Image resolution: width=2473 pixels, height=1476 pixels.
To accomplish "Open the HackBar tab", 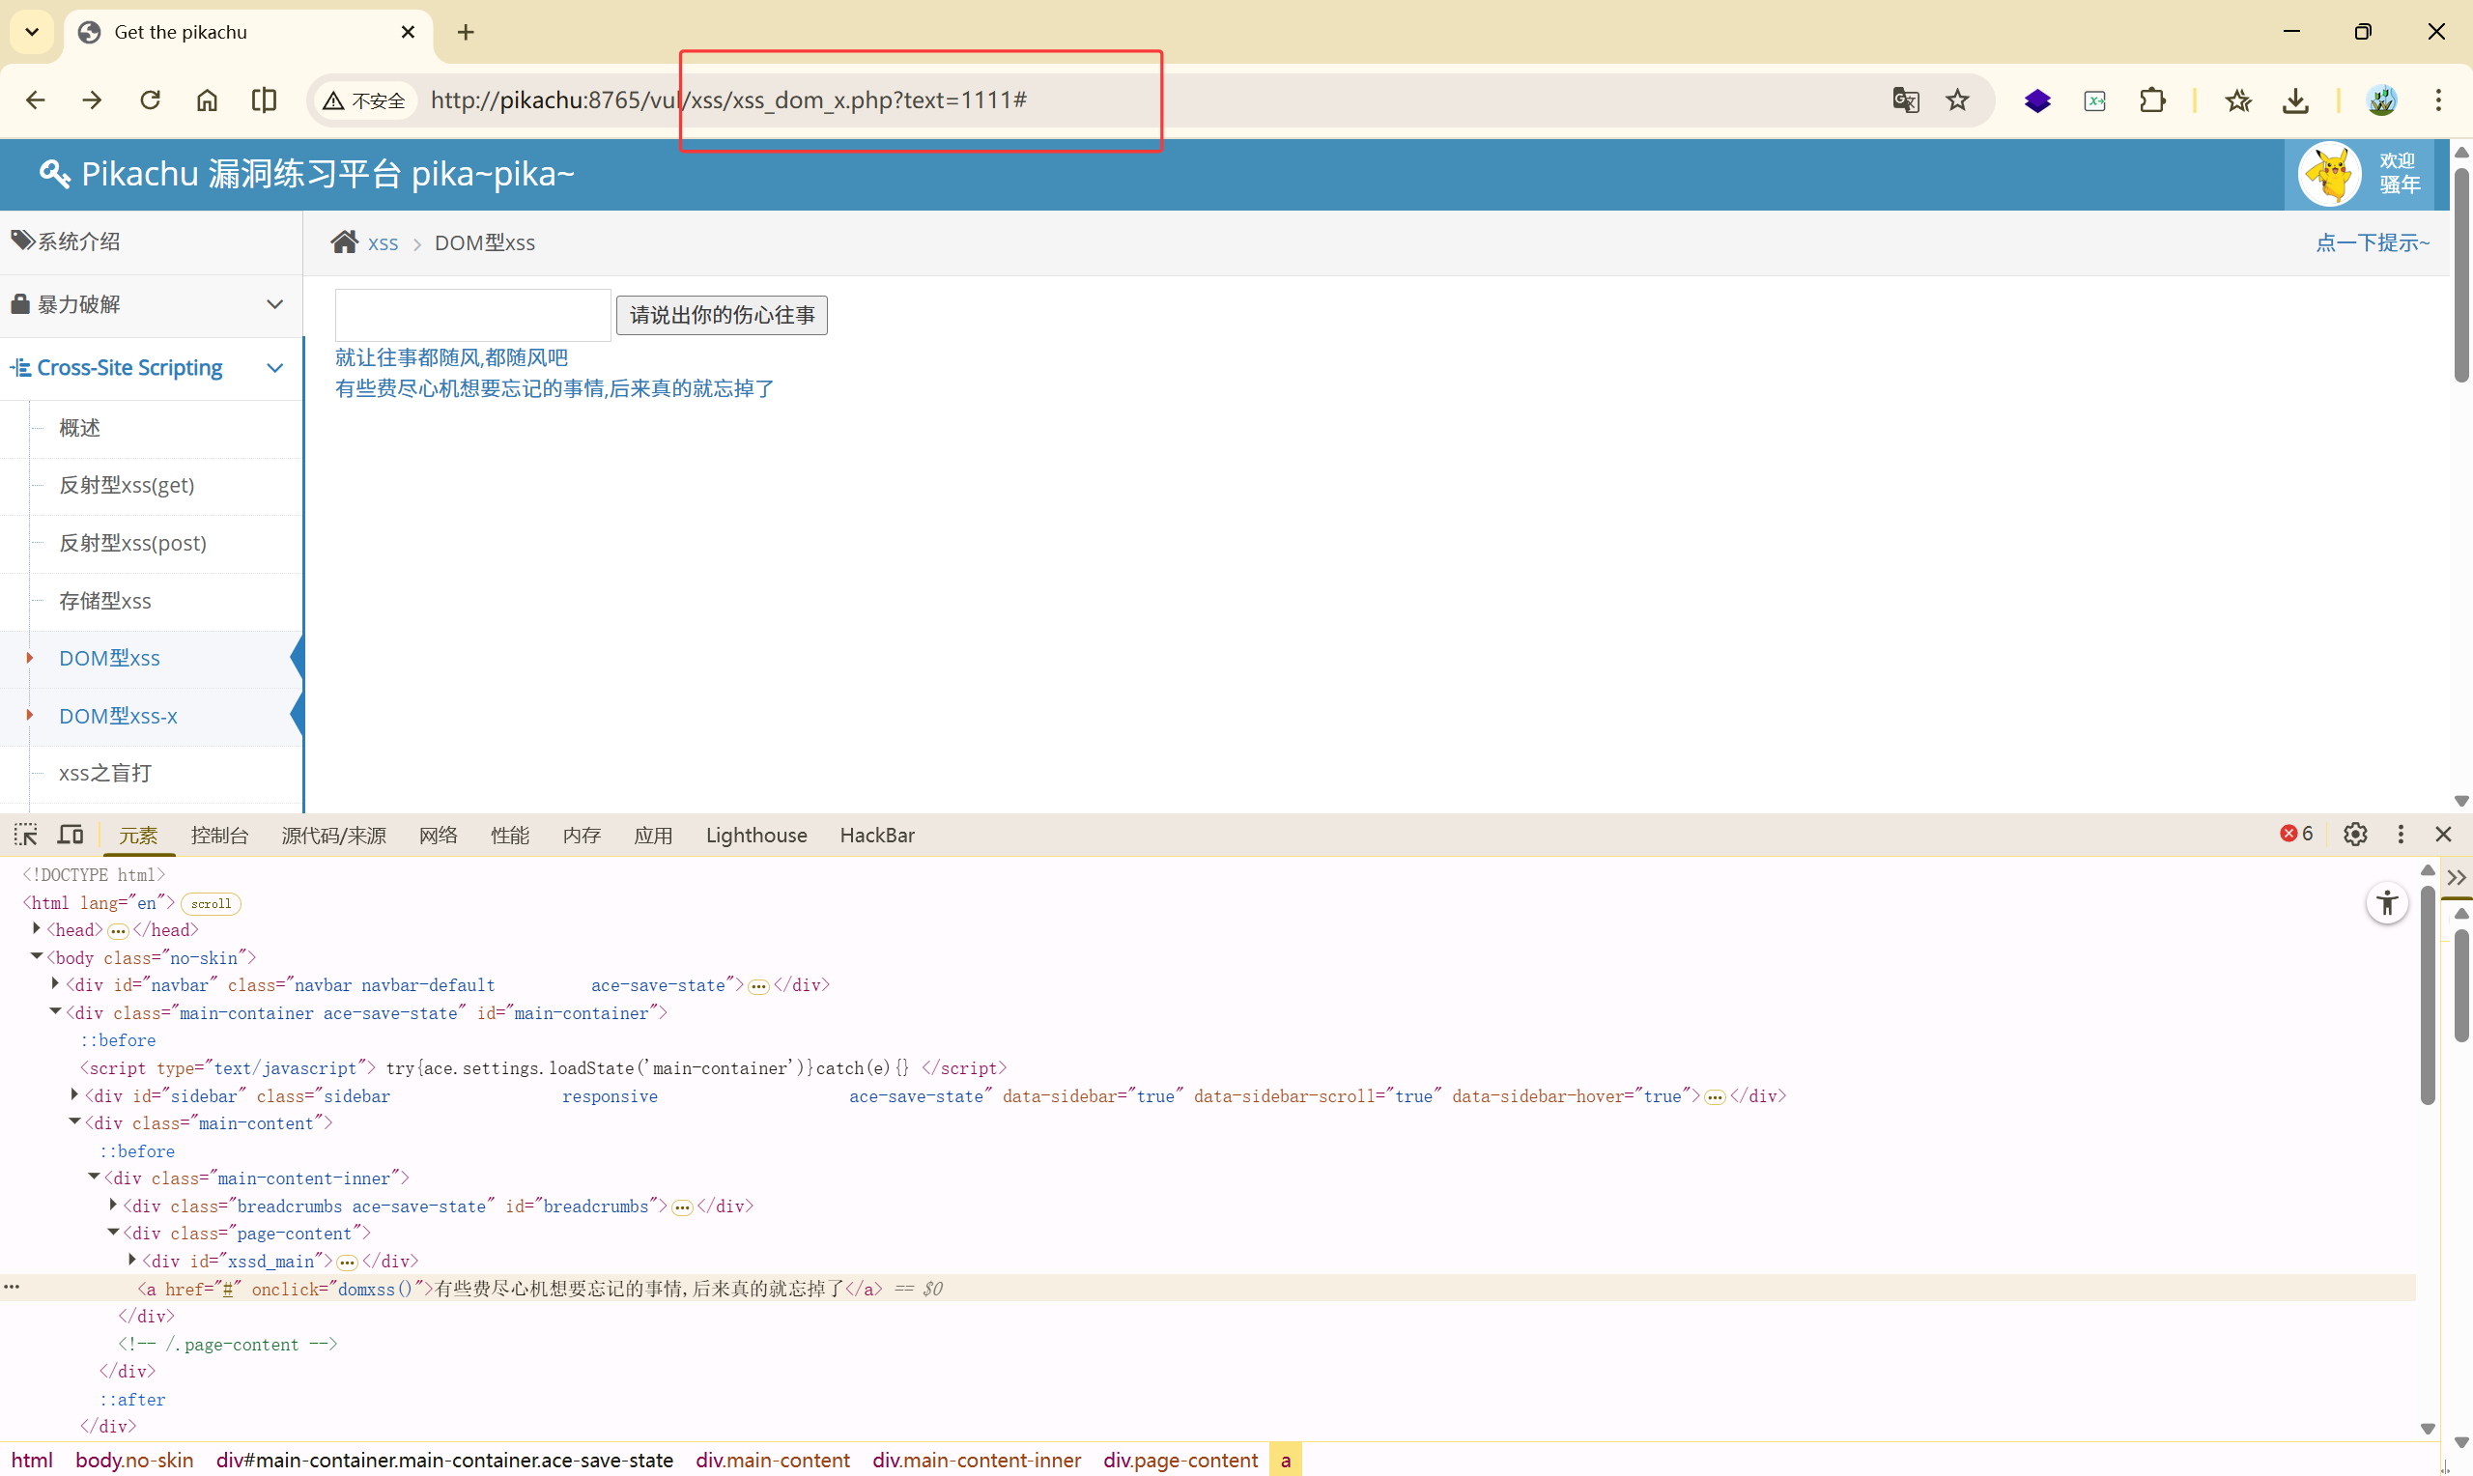I will (876, 836).
